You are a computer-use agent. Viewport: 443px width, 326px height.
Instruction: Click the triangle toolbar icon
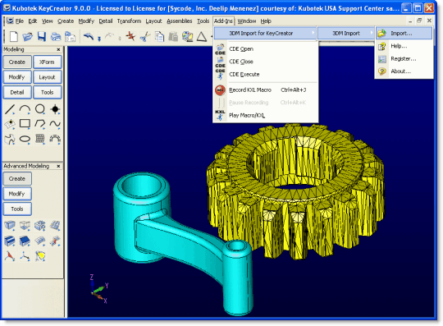click(x=202, y=36)
